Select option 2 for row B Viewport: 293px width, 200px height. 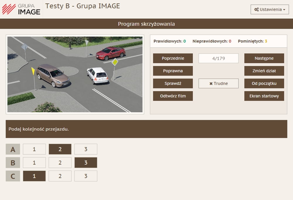60,163
